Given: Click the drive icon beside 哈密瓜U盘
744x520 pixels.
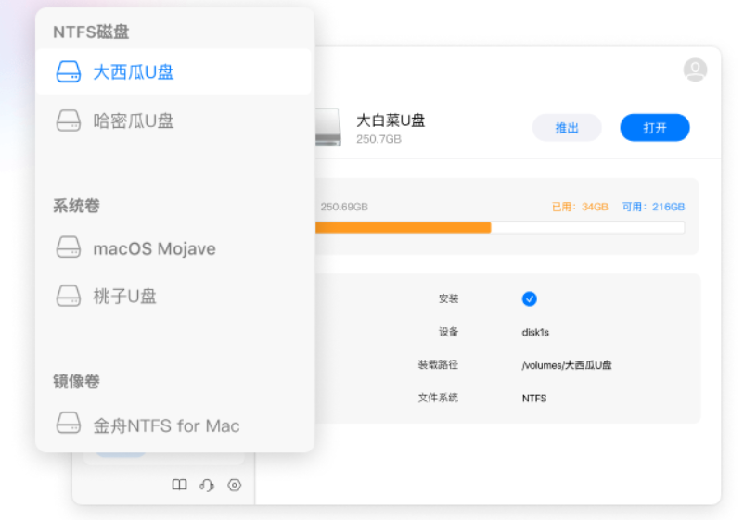Looking at the screenshot, I should [69, 120].
